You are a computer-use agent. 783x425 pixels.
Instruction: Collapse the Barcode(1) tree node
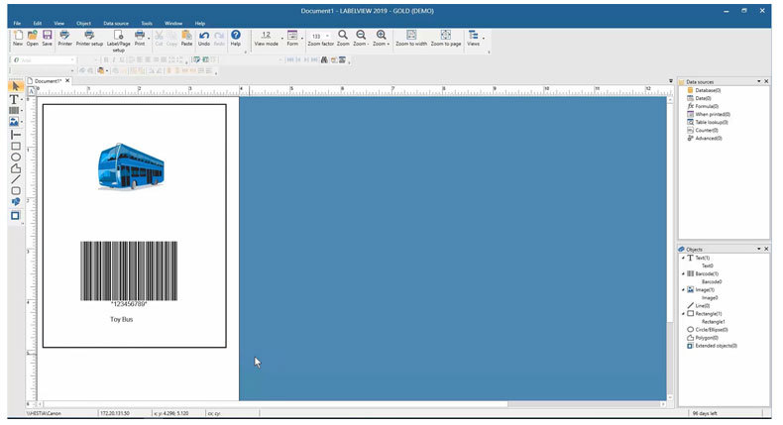[683, 273]
